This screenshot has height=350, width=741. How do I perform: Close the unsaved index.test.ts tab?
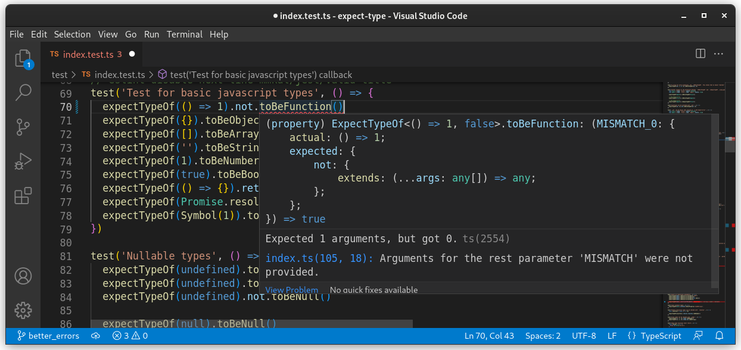(x=132, y=54)
